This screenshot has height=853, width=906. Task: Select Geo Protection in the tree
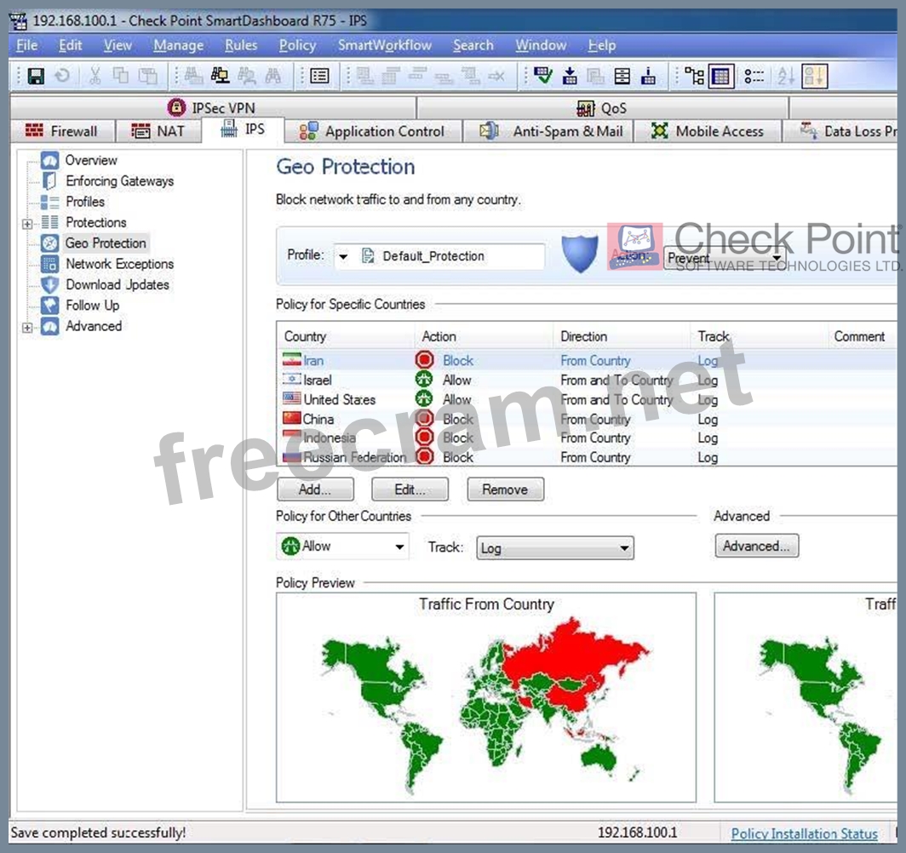click(106, 243)
